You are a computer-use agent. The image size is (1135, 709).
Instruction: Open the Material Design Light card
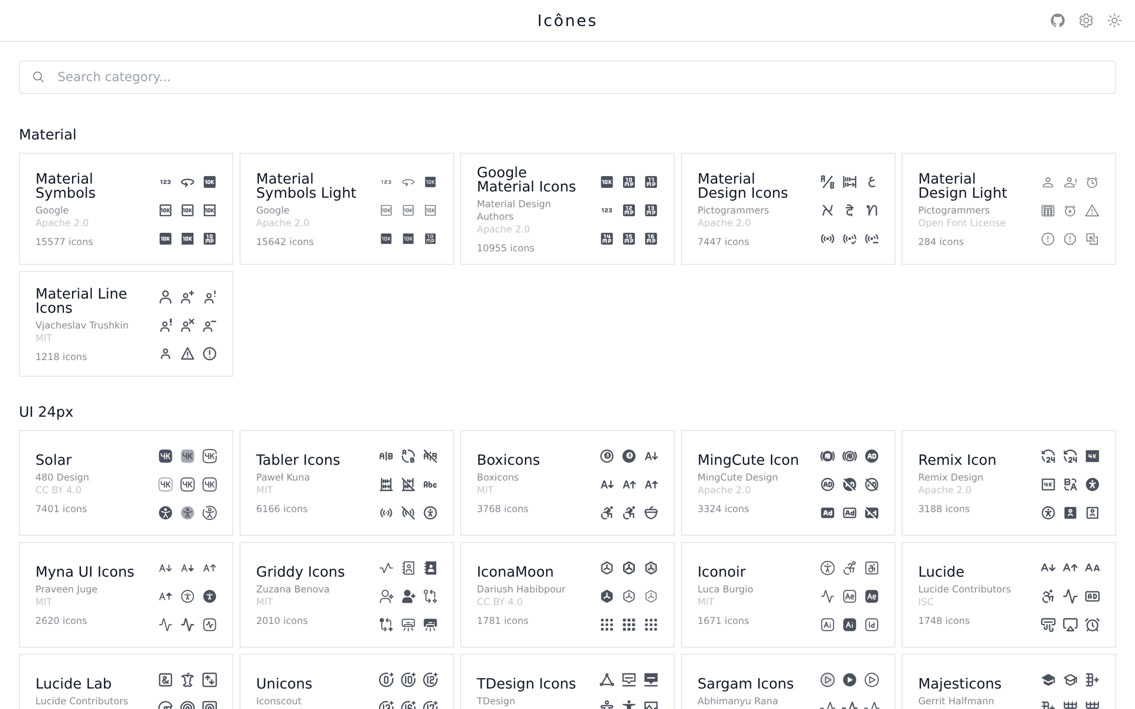pyautogui.click(x=1008, y=209)
